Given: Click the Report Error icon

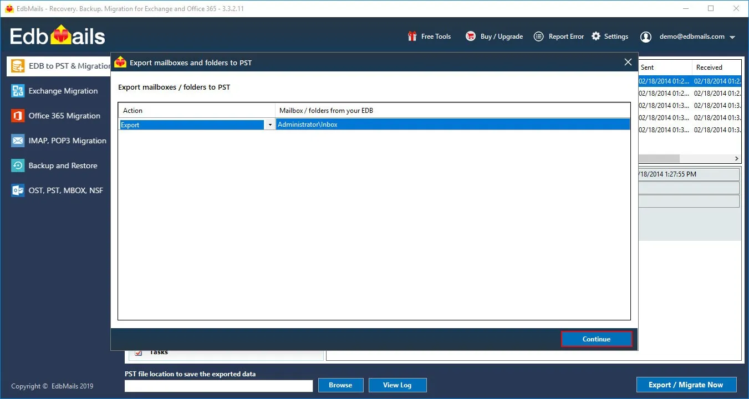Looking at the screenshot, I should click(538, 37).
